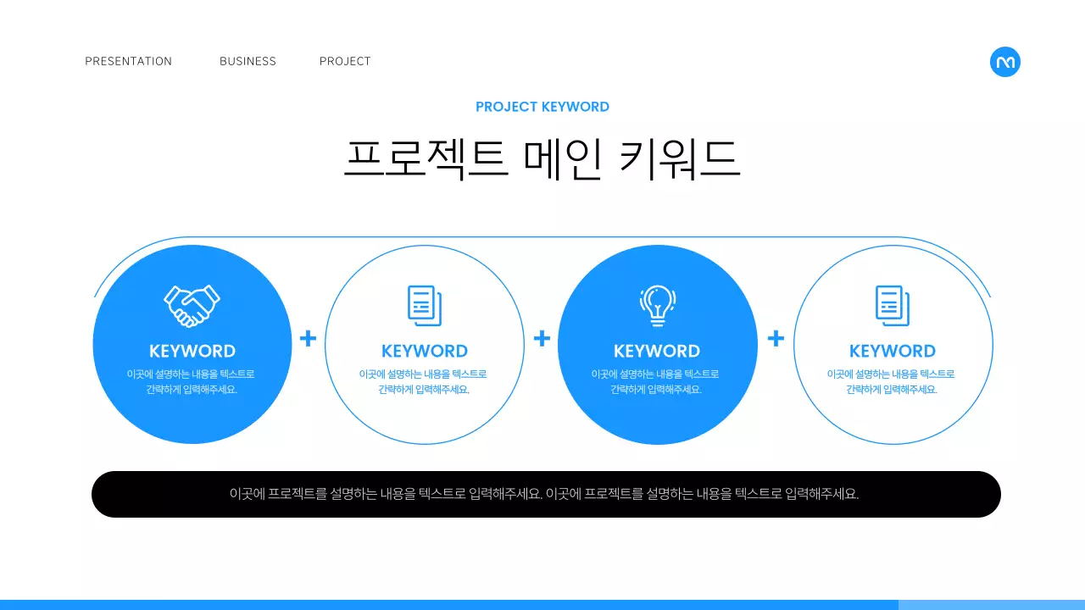Click the description text inside the second circle
Image resolution: width=1085 pixels, height=610 pixels.
(425, 380)
